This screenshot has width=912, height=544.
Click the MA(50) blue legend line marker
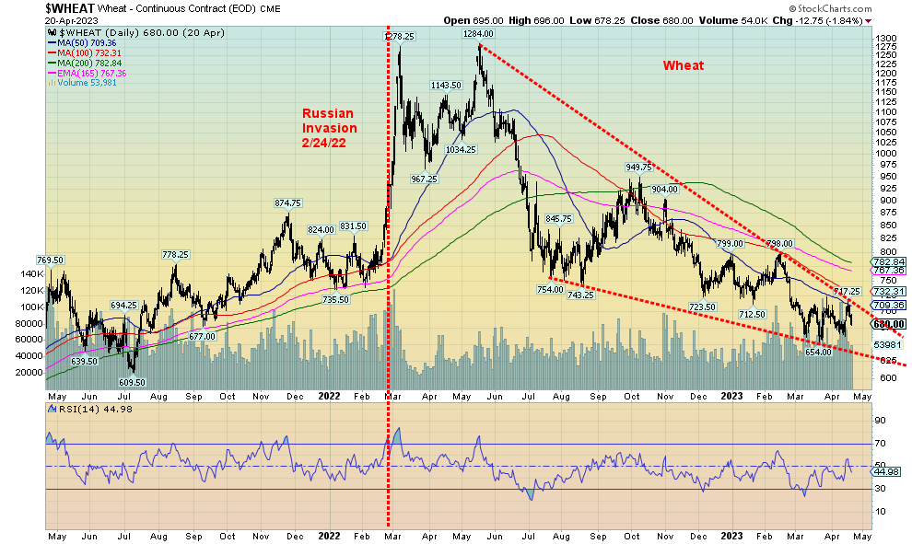(51, 41)
